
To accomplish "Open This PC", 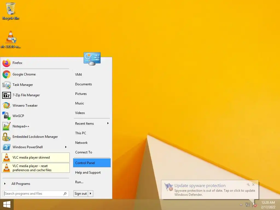I will coord(92,133).
